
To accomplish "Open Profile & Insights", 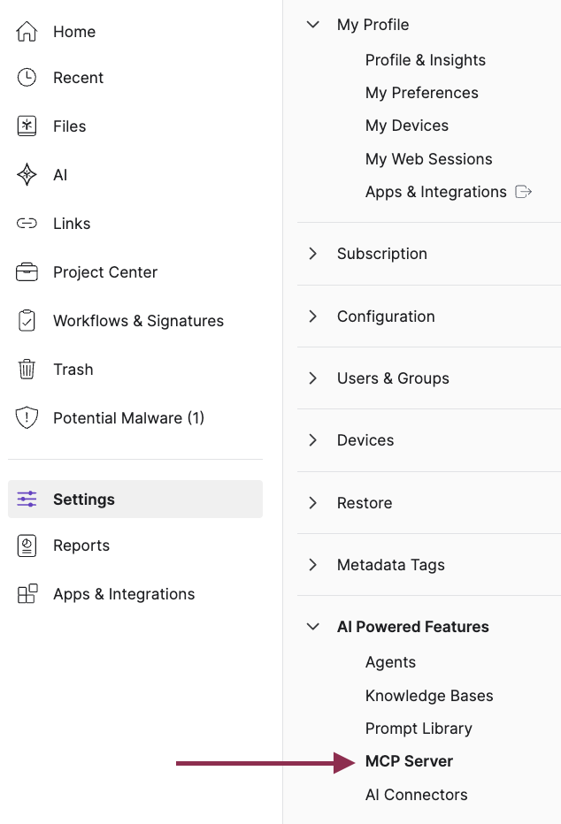I will point(426,60).
